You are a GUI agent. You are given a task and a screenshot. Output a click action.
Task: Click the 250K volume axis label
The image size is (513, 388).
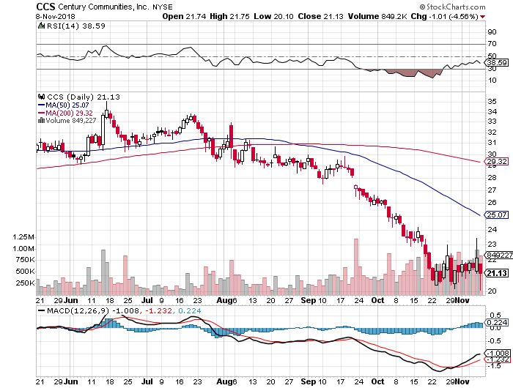25,283
